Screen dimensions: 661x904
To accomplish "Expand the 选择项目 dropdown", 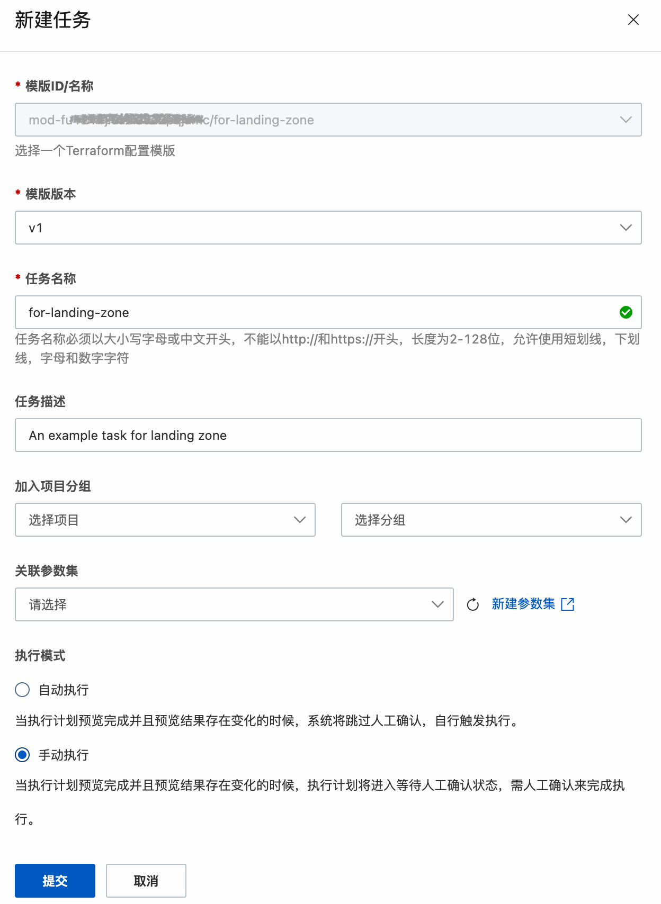I will pyautogui.click(x=165, y=520).
